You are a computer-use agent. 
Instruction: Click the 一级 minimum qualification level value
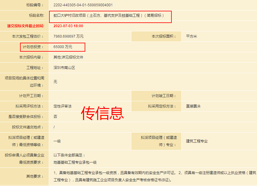point(57,141)
